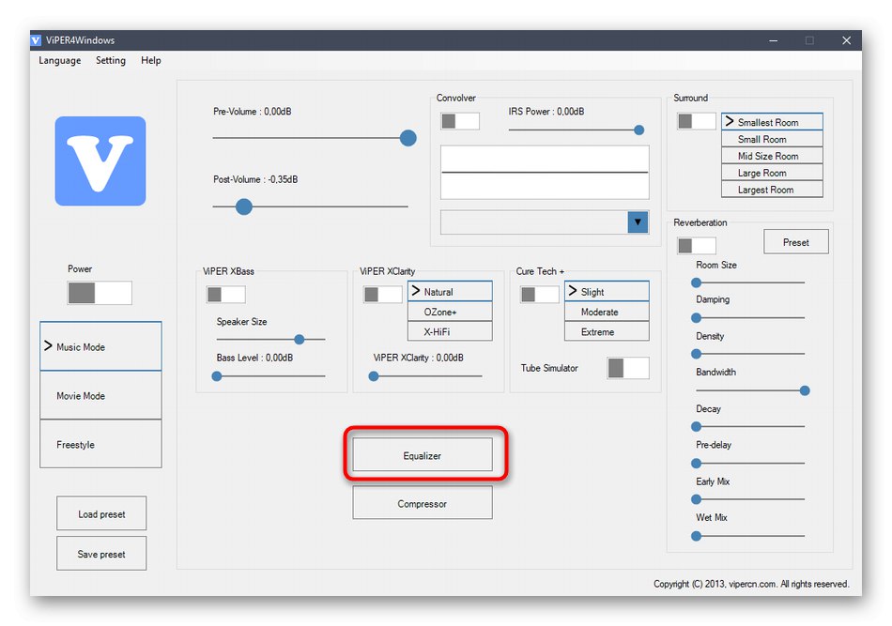Viewport: 892px width, 626px height.
Task: Open the Language menu
Action: (x=60, y=60)
